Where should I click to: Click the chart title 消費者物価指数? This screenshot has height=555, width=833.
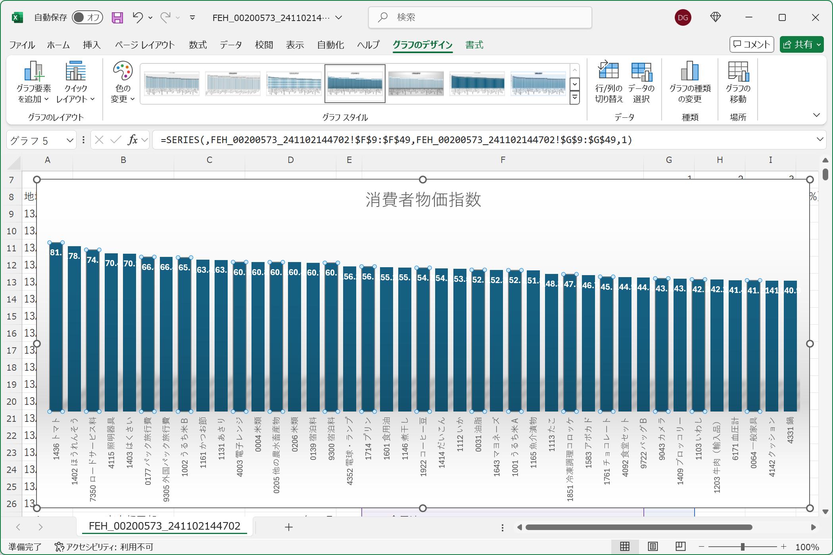[423, 199]
